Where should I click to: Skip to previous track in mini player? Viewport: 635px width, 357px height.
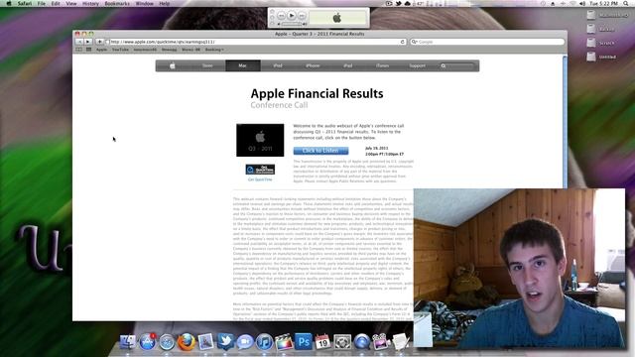click(x=281, y=16)
